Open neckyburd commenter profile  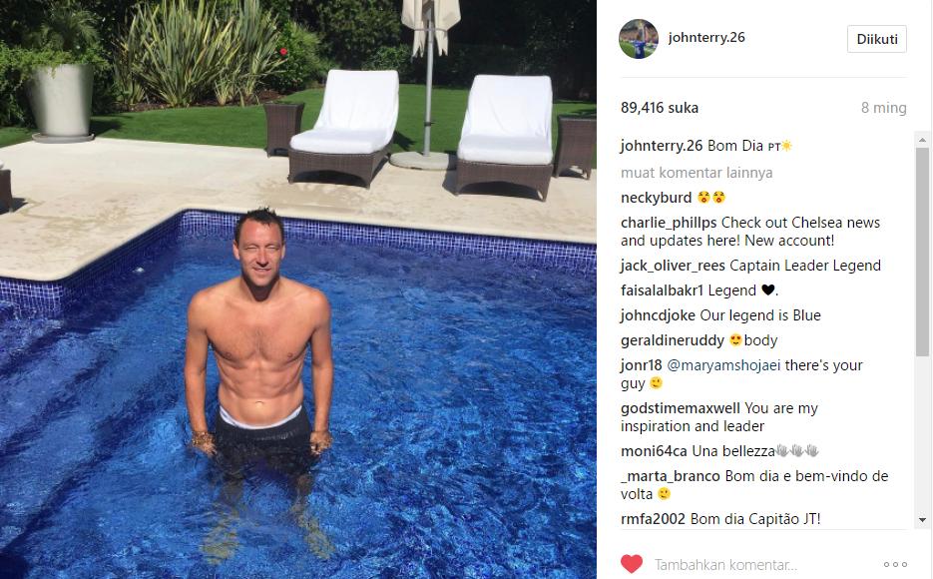(x=656, y=198)
